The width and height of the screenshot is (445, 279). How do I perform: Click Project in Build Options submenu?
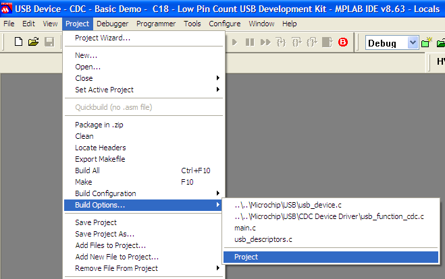(x=331, y=257)
